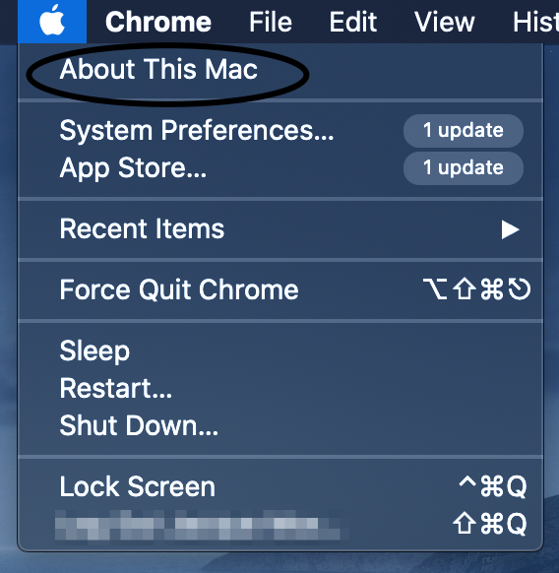Click the Force Quit Chrome shortcut symbols
This screenshot has width=559, height=573.
476,289
